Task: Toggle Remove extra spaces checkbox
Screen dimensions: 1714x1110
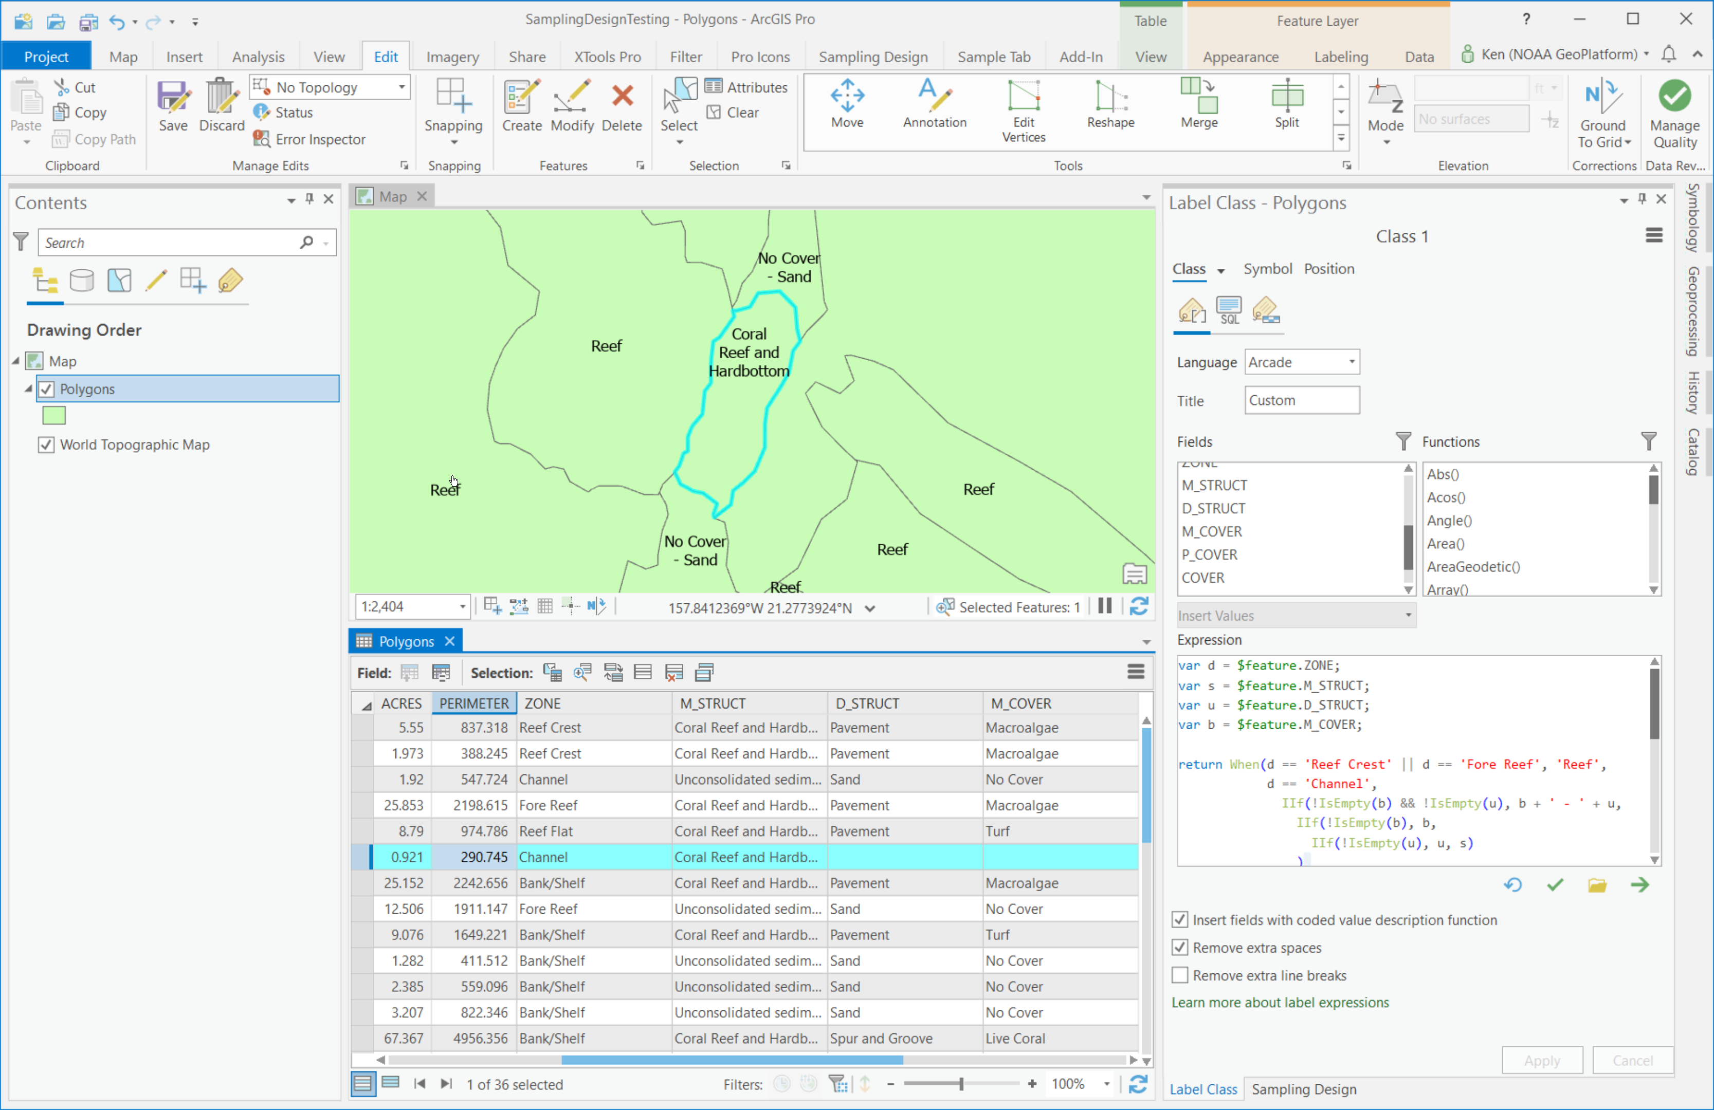Action: coord(1180,947)
